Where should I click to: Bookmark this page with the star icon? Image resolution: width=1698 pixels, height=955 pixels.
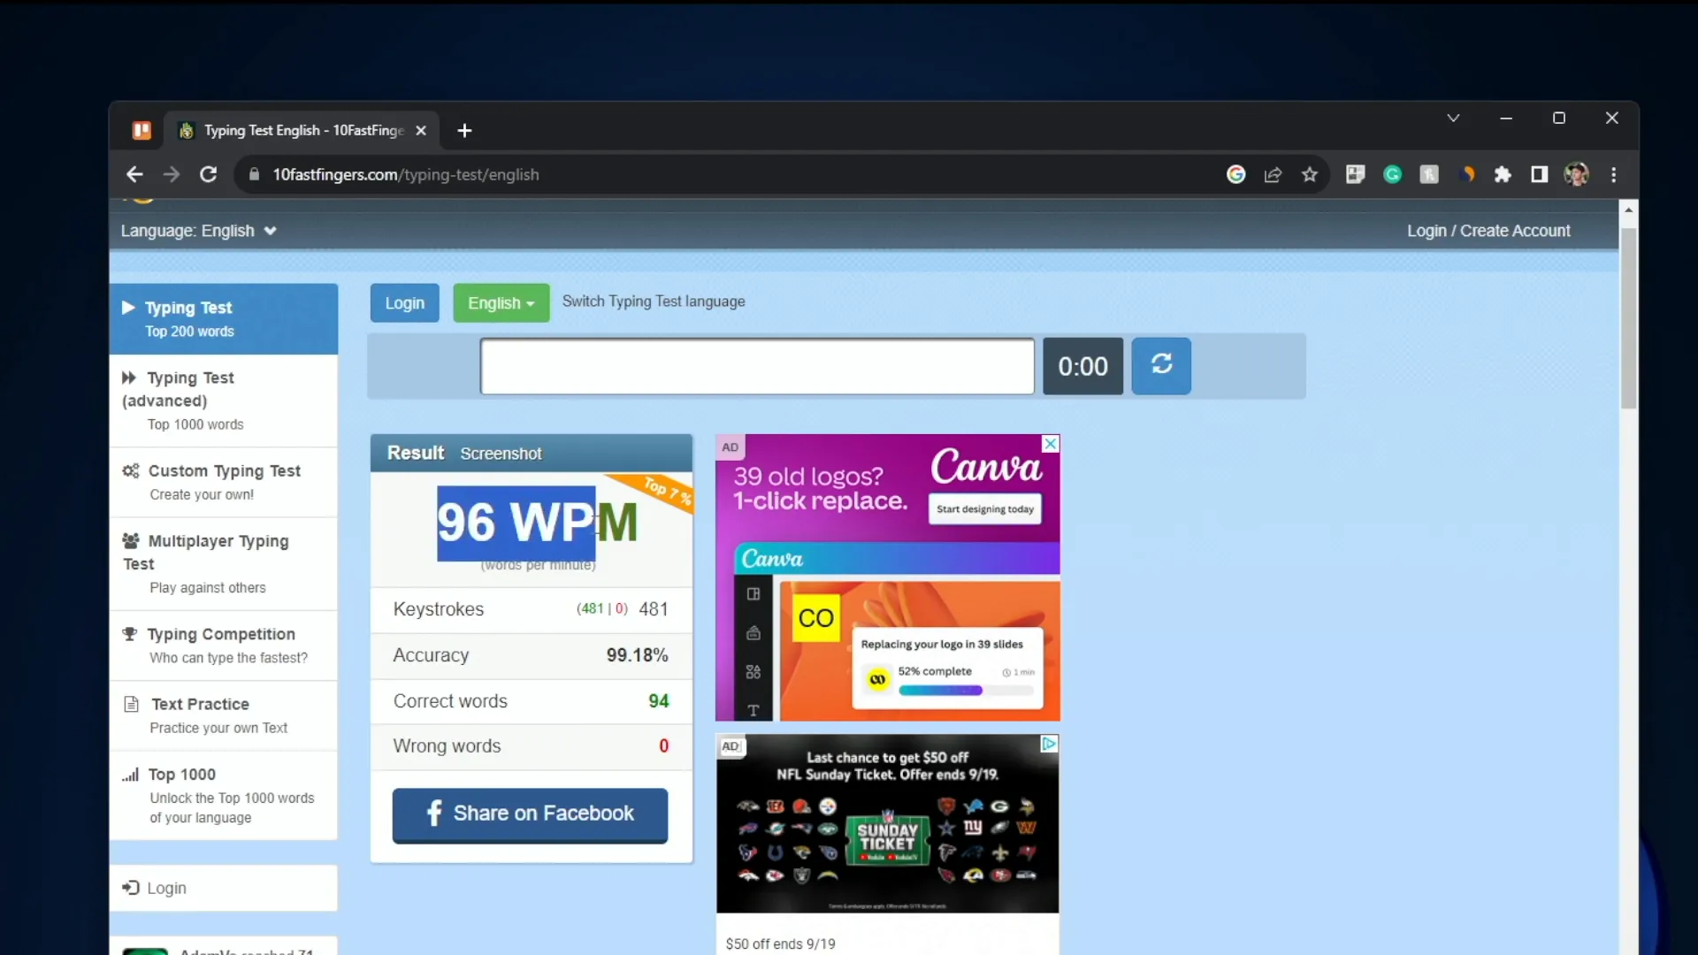click(x=1310, y=175)
